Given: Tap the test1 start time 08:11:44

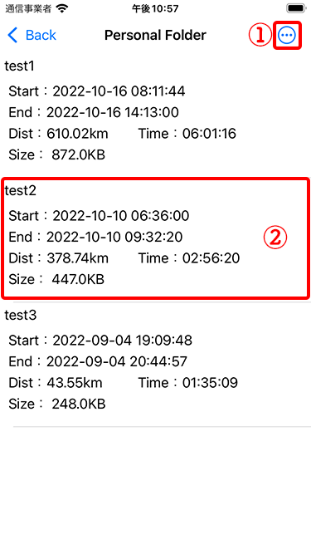Looking at the screenshot, I should coord(158,91).
